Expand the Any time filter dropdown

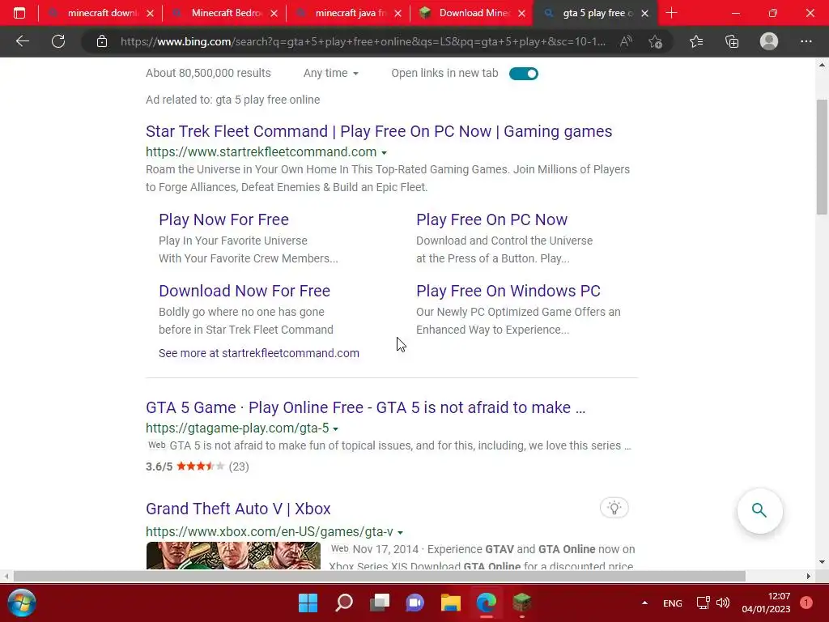331,73
